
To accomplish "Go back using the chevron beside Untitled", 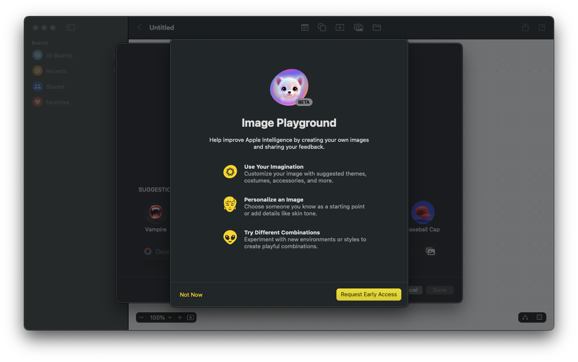I will (139, 27).
